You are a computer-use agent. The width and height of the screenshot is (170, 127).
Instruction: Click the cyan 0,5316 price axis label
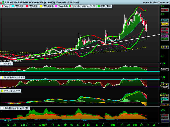[x=165, y=20]
